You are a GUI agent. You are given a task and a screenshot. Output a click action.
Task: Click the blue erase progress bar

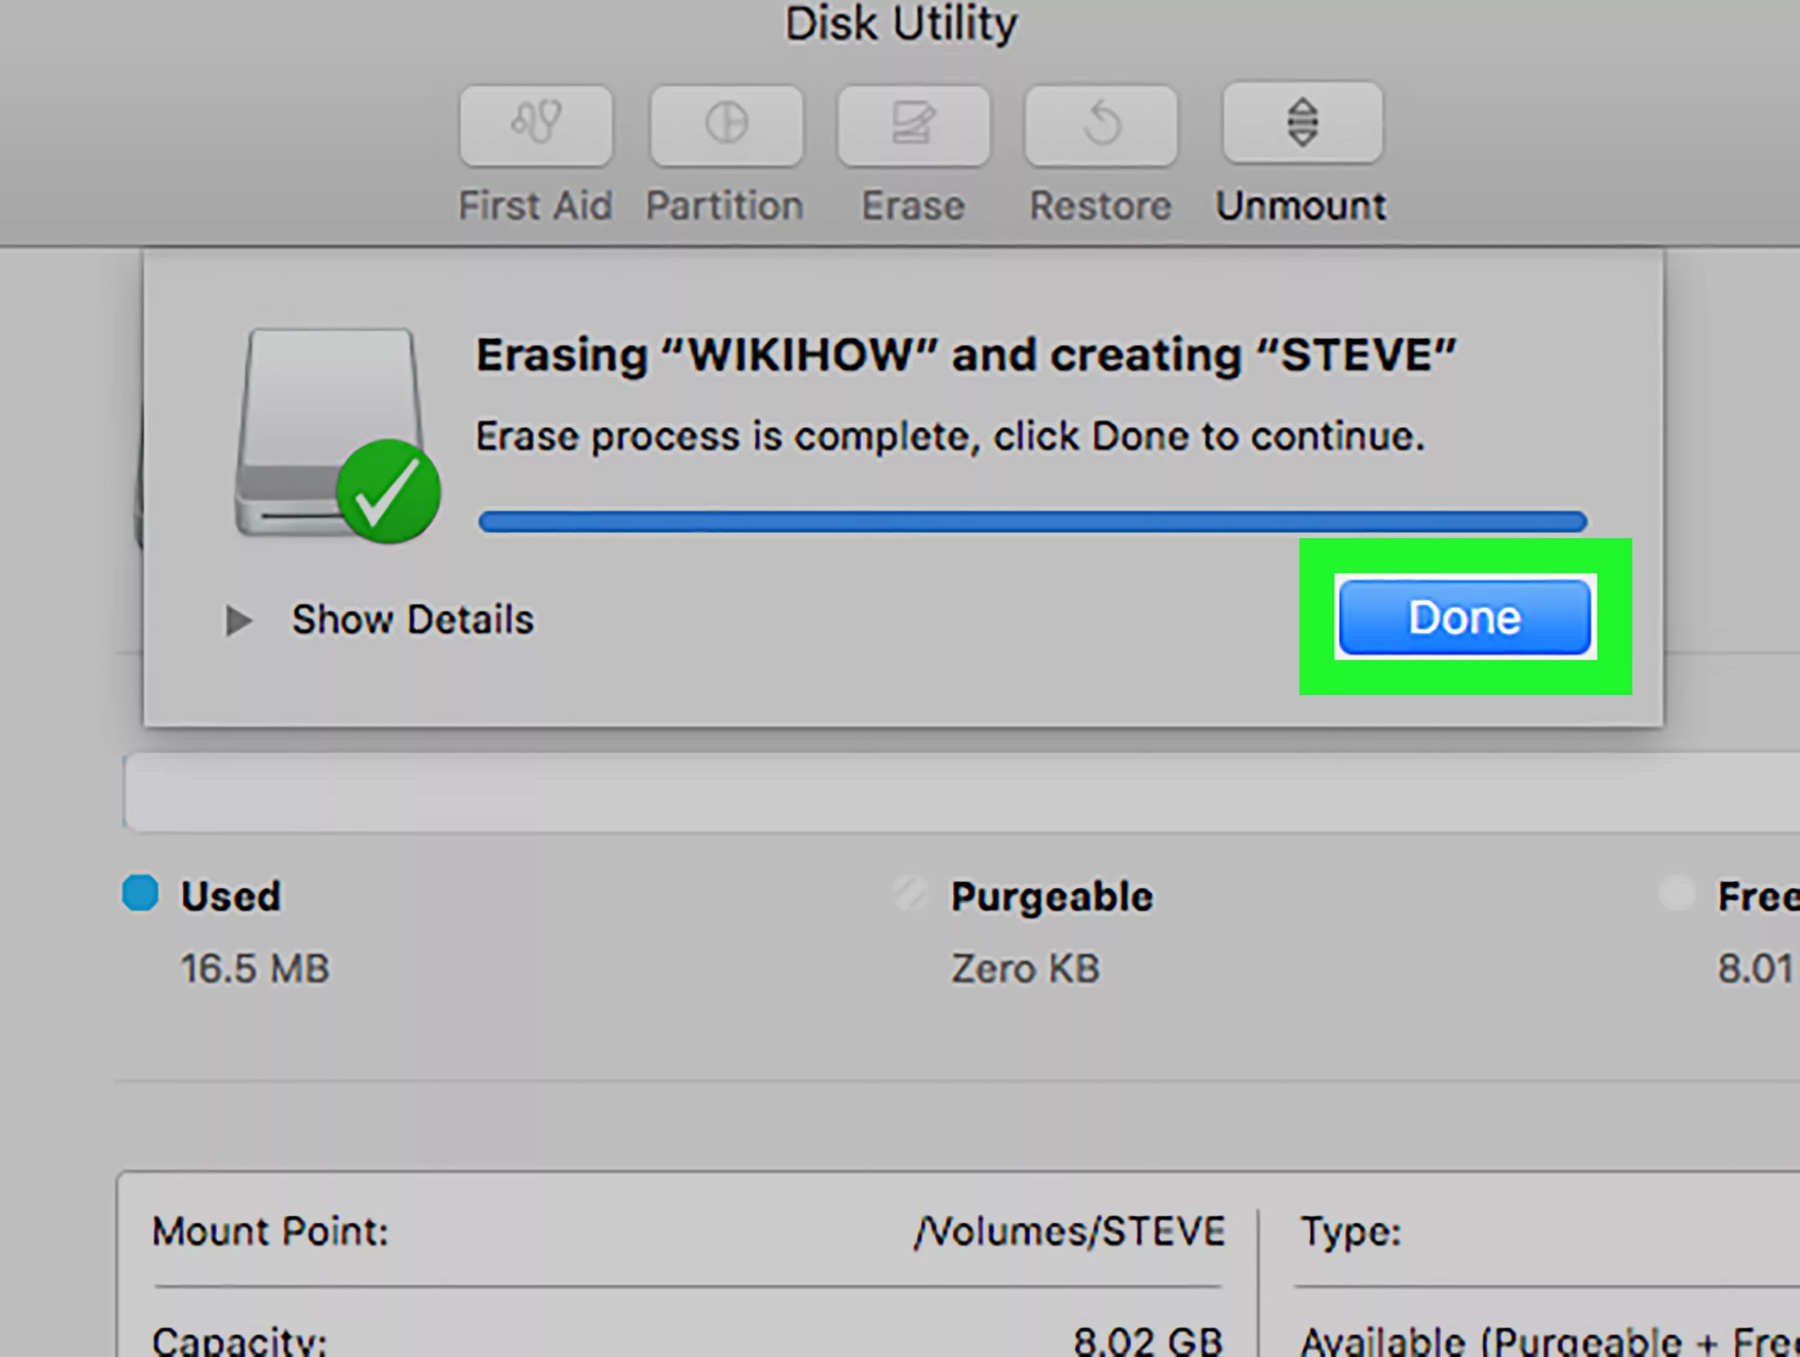pyautogui.click(x=1032, y=521)
